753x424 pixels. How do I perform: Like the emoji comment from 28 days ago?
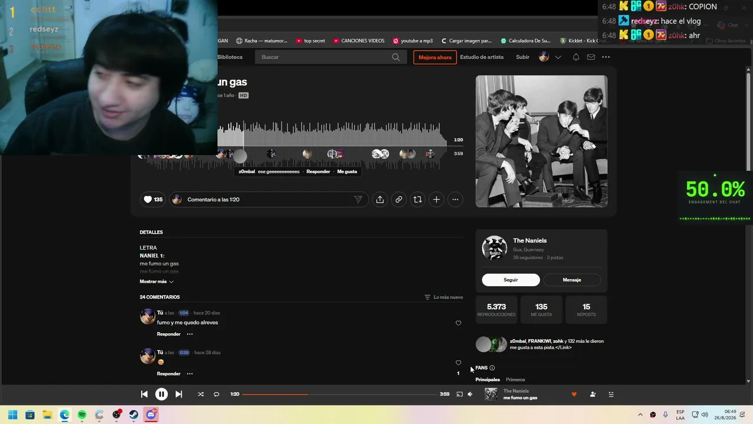(458, 363)
